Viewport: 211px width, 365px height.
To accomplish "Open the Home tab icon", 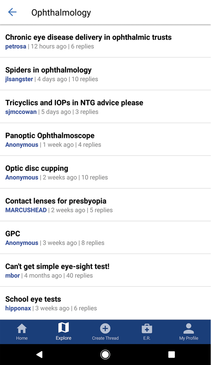I will click(x=22, y=328).
